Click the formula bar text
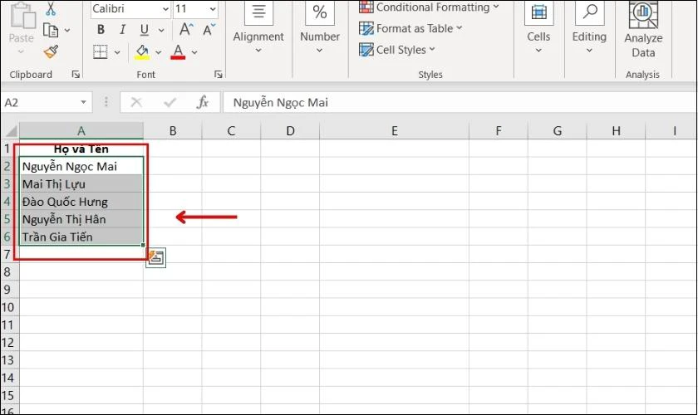 (x=281, y=103)
